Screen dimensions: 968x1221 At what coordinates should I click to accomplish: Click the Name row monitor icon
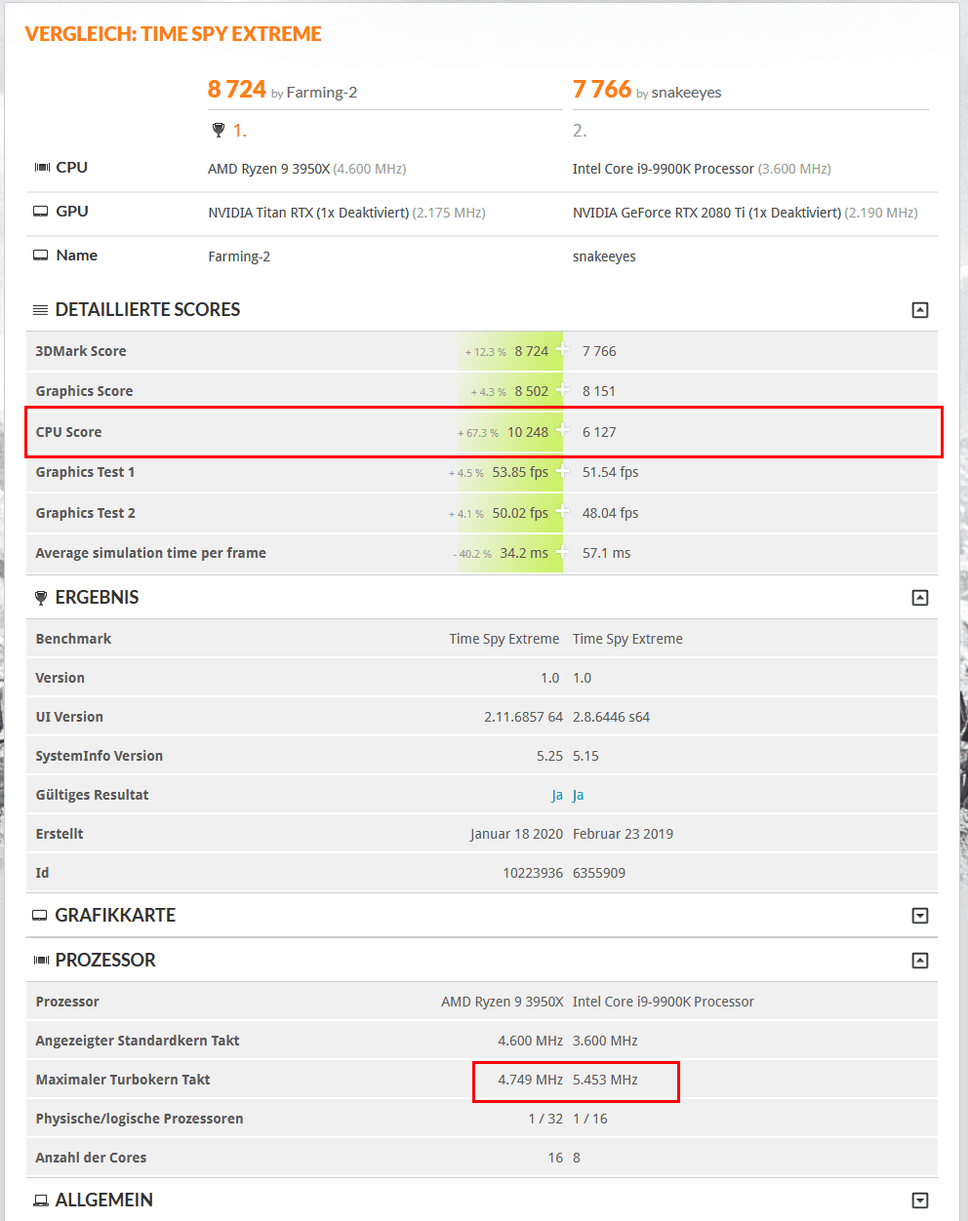[41, 256]
